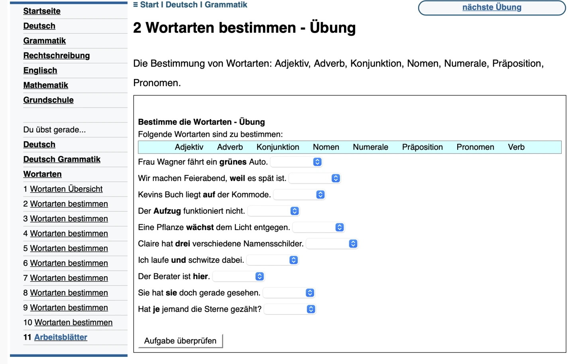Open the hamburger menu icon beside Start
This screenshot has width=574, height=364.
pos(136,5)
